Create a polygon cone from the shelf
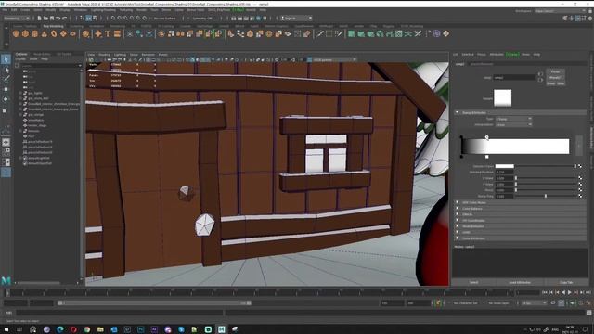Screen dimensions: 594x334 coord(45,34)
